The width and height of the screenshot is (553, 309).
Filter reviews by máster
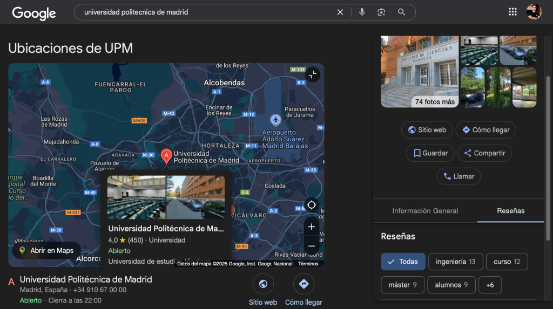point(402,285)
